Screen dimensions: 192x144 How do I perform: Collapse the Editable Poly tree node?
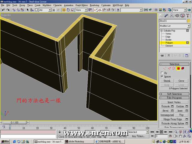click(x=161, y=31)
